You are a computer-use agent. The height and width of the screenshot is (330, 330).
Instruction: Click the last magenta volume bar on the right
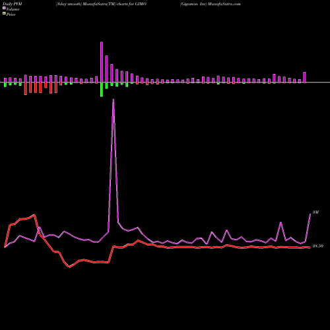coord(305,77)
